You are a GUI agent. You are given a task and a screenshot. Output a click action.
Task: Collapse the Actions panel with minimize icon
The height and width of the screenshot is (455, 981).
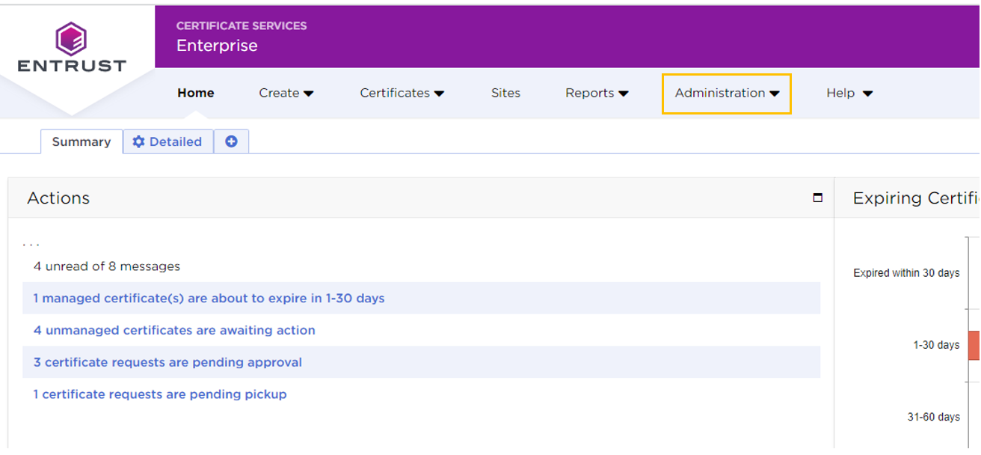pos(817,198)
